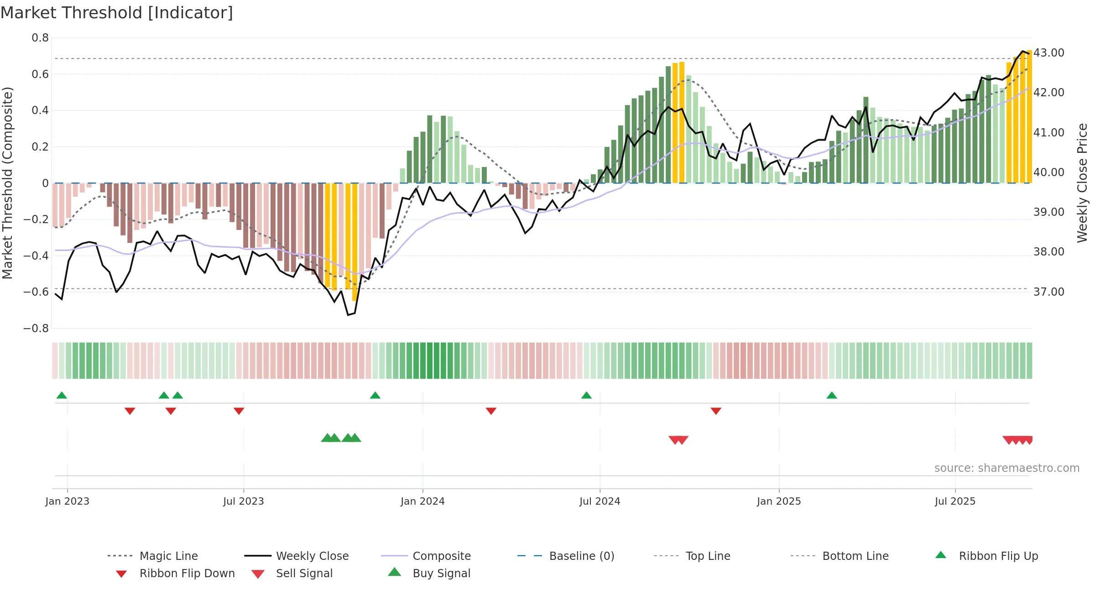Image resolution: width=1095 pixels, height=616 pixels.
Task: Click the Jul 2023 x-axis label
Action: [244, 501]
